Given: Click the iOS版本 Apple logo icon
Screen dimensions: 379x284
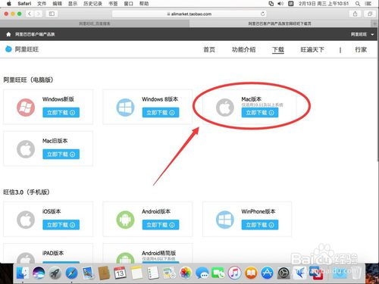Looking at the screenshot, I should pyautogui.click(x=26, y=220).
